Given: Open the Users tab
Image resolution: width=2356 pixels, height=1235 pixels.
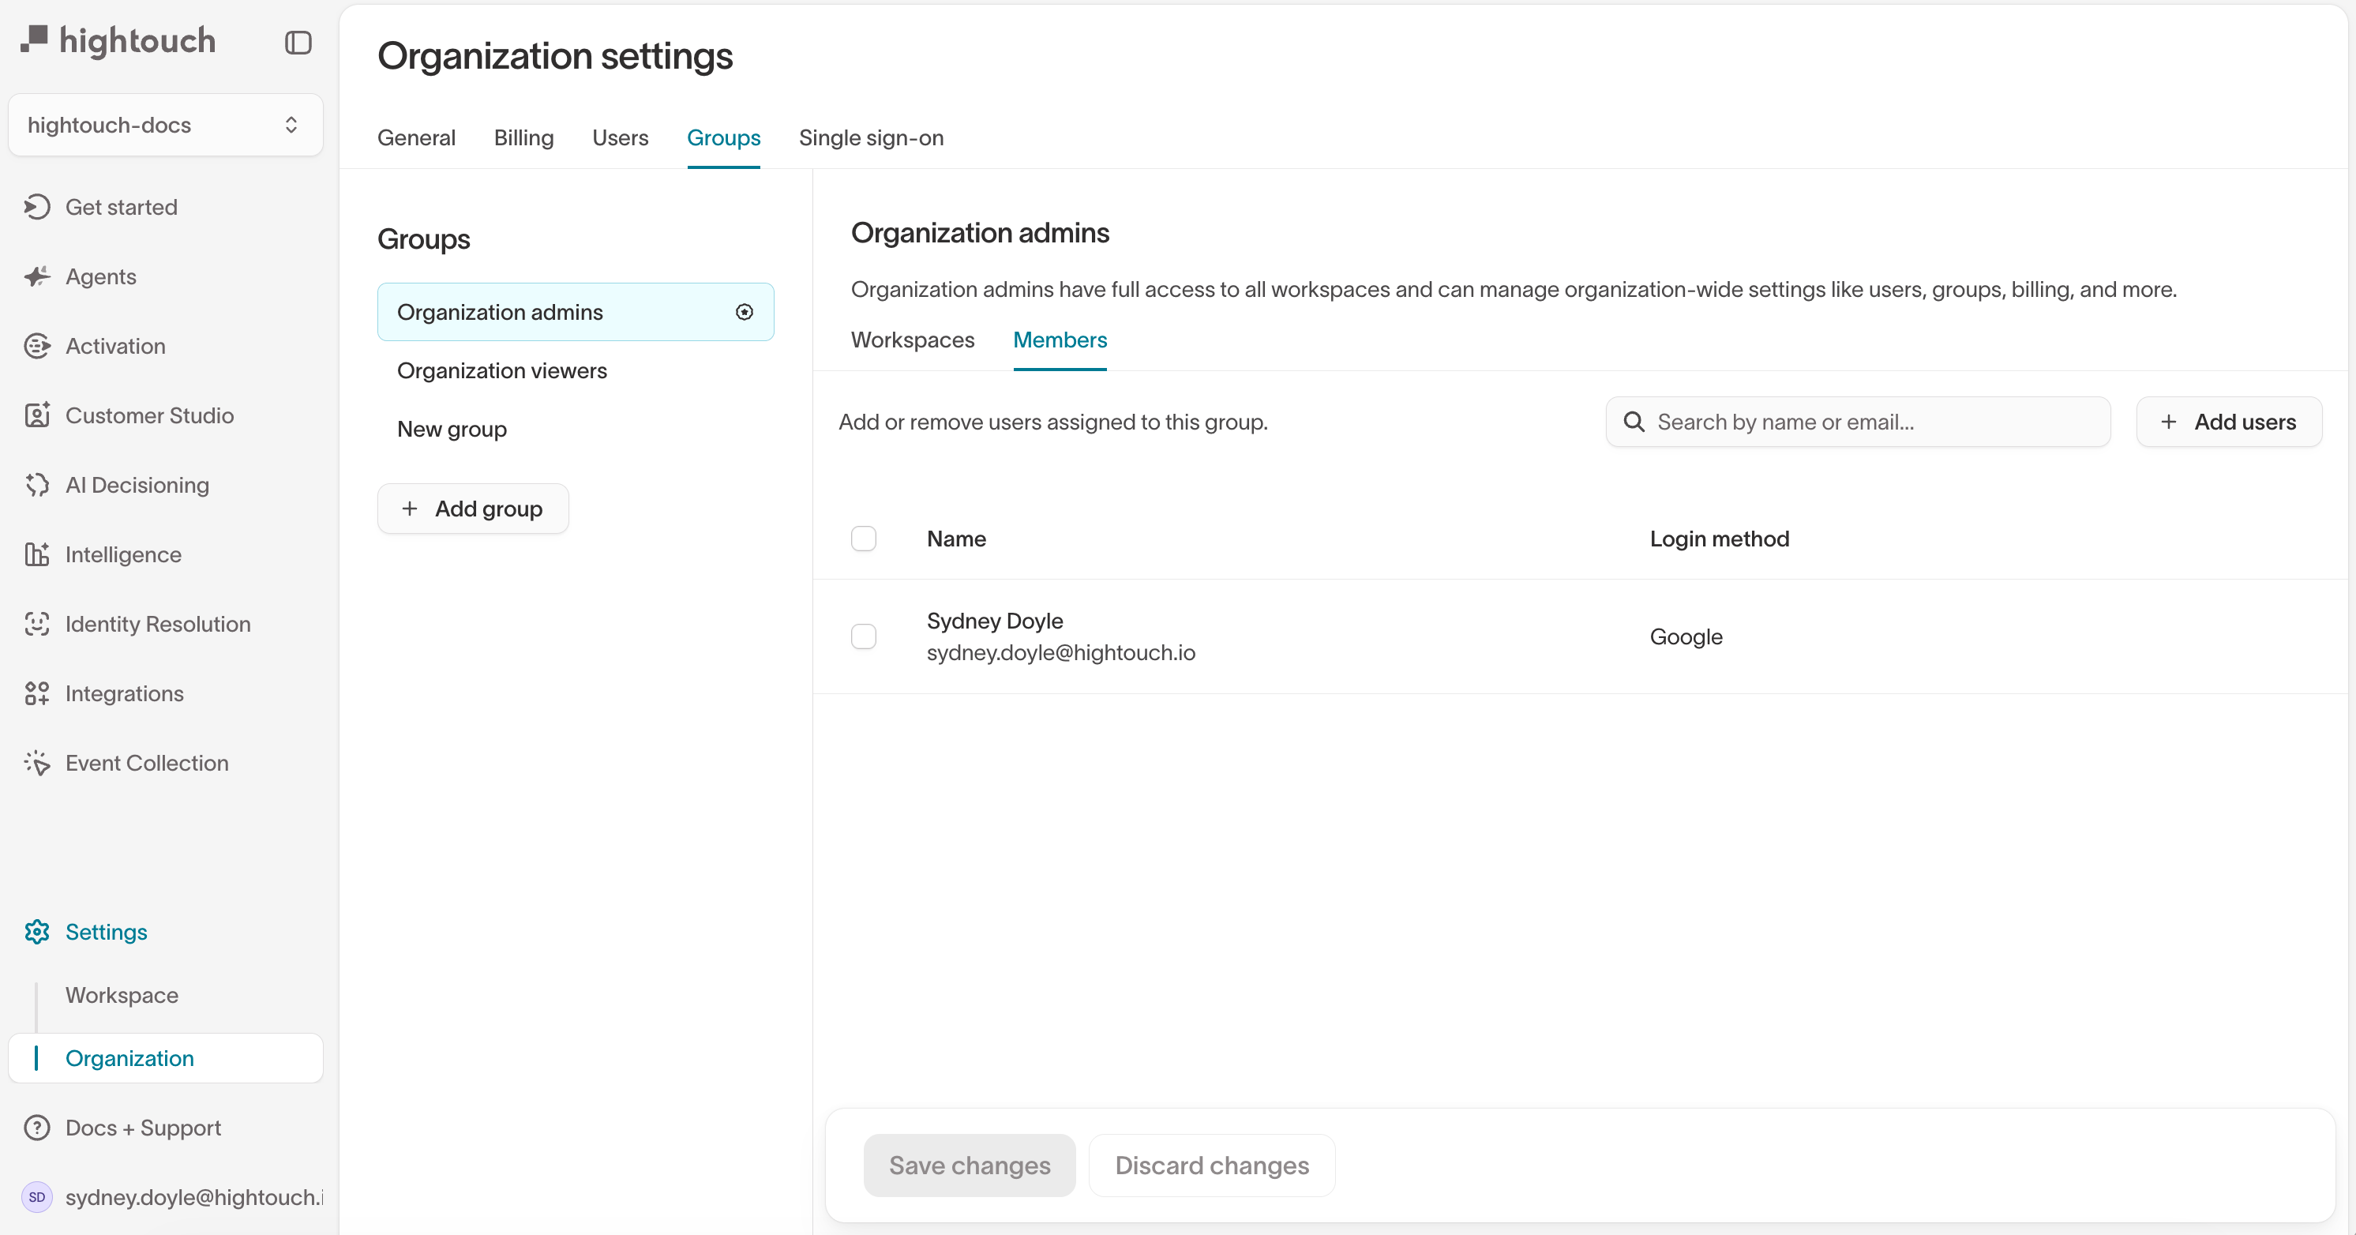Looking at the screenshot, I should (x=620, y=137).
